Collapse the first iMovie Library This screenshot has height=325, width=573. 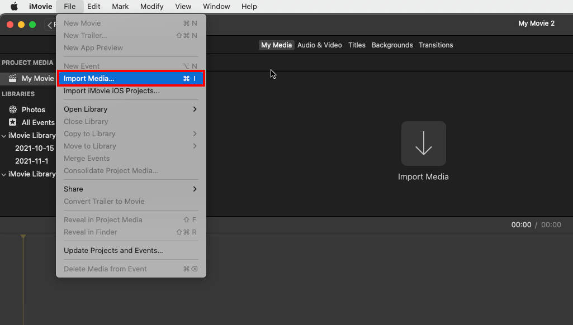(x=4, y=136)
